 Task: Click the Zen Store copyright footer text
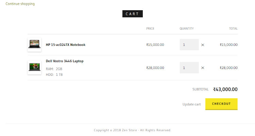(x=132, y=130)
